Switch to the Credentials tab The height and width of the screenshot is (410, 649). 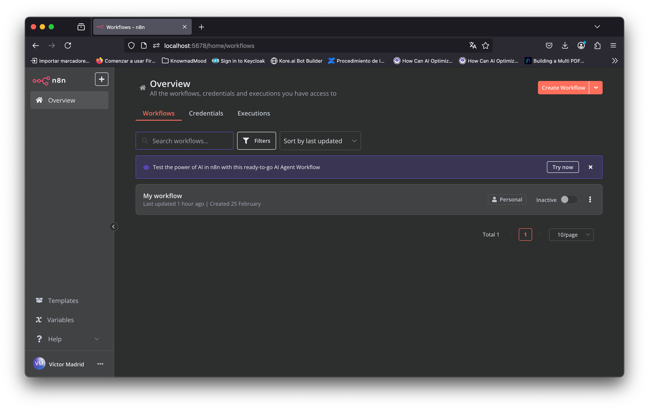tap(206, 113)
